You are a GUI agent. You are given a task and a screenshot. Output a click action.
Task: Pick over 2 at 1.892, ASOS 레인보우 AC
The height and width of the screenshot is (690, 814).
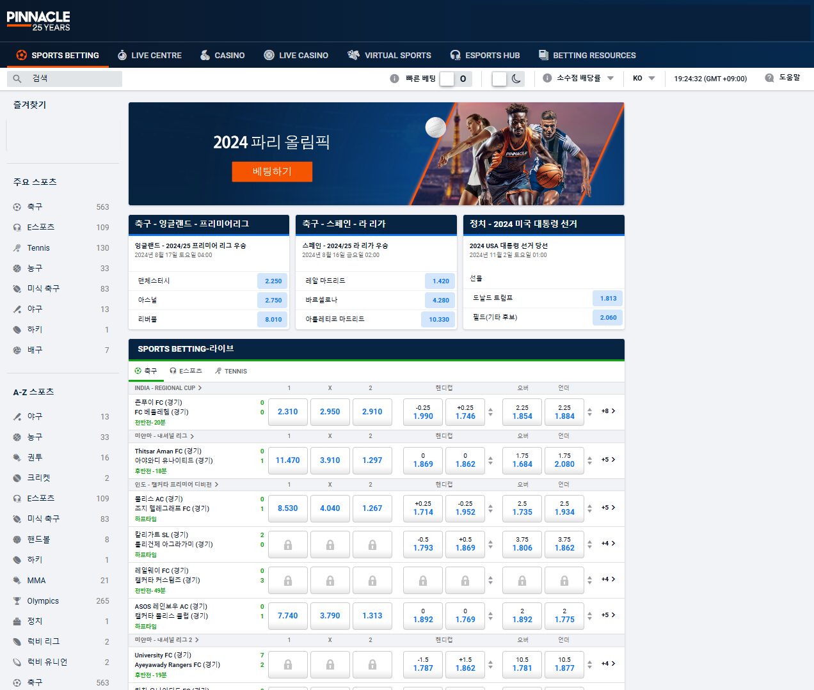pyautogui.click(x=522, y=615)
